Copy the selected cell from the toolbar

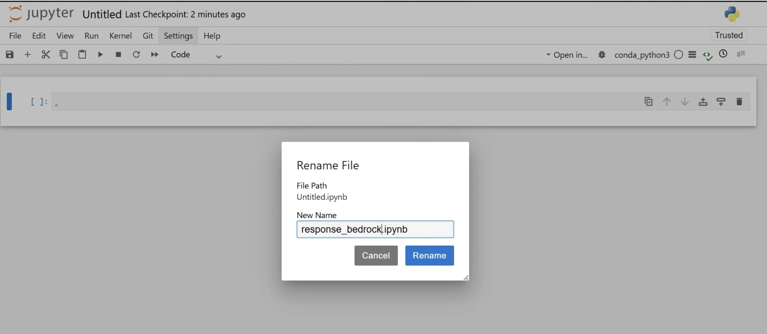point(64,54)
